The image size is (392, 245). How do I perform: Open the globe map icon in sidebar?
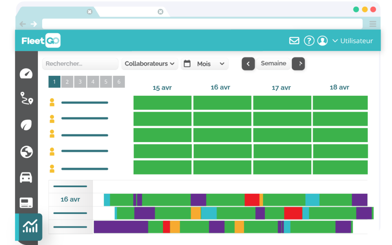(26, 152)
